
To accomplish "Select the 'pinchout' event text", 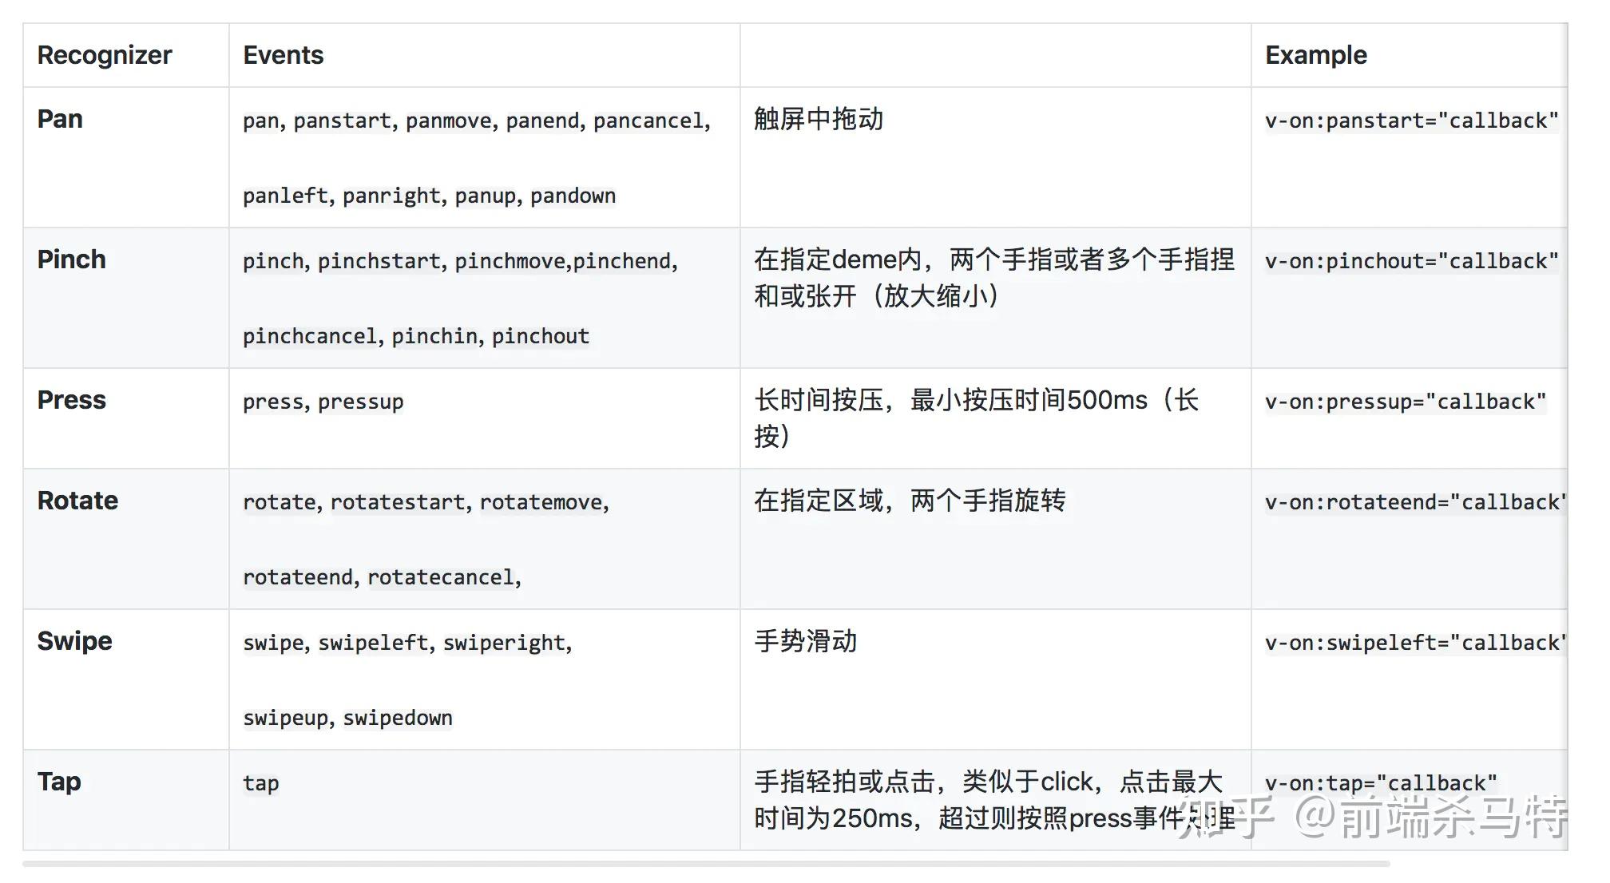I will point(541,335).
